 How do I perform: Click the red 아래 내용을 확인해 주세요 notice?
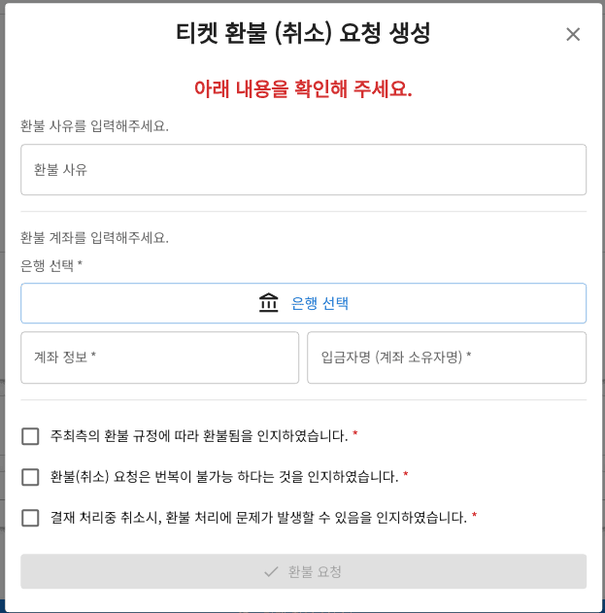(x=303, y=89)
